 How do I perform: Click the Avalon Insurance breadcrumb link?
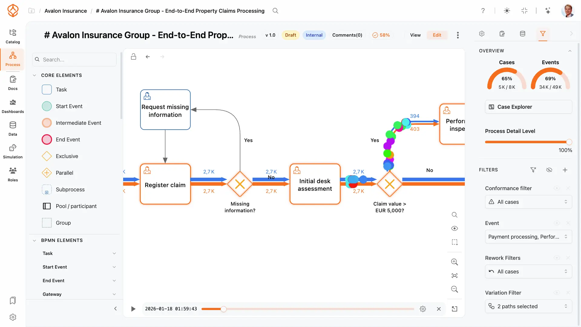point(66,11)
